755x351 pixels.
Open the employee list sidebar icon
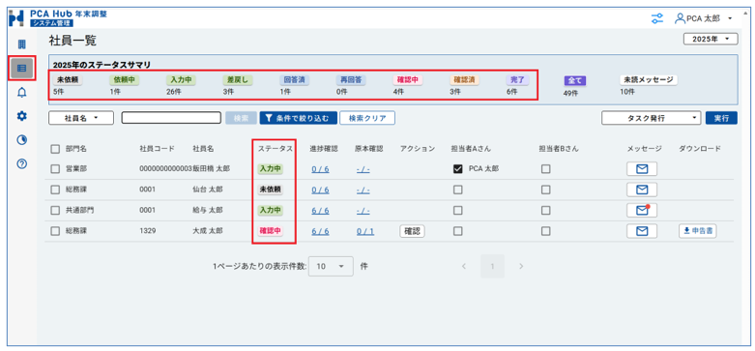21,69
